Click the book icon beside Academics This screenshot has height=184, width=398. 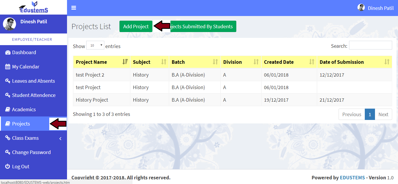point(8,109)
